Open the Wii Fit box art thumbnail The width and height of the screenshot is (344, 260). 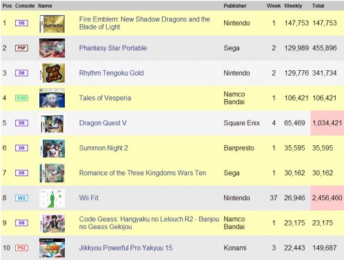[x=52, y=198]
